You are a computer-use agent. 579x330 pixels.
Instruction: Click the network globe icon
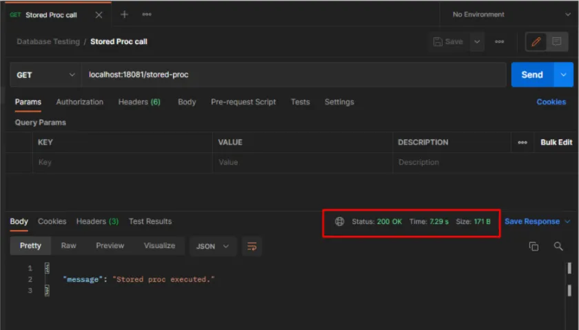click(339, 221)
